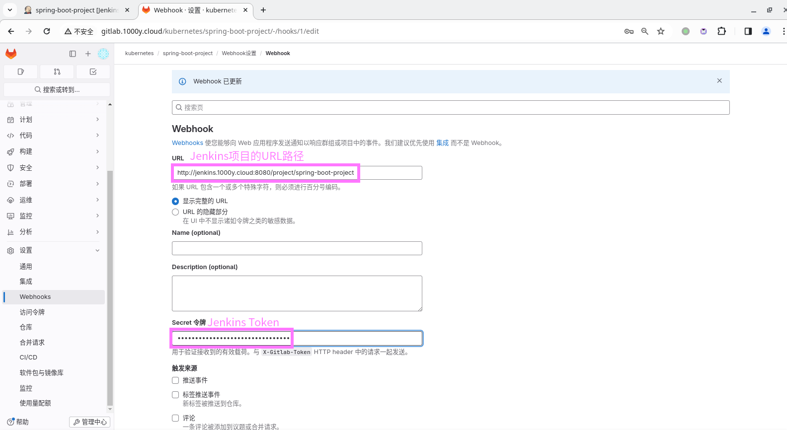Viewport: 787px width, 430px height.
Task: Select the 显示完整的 URL radio button
Action: point(175,201)
